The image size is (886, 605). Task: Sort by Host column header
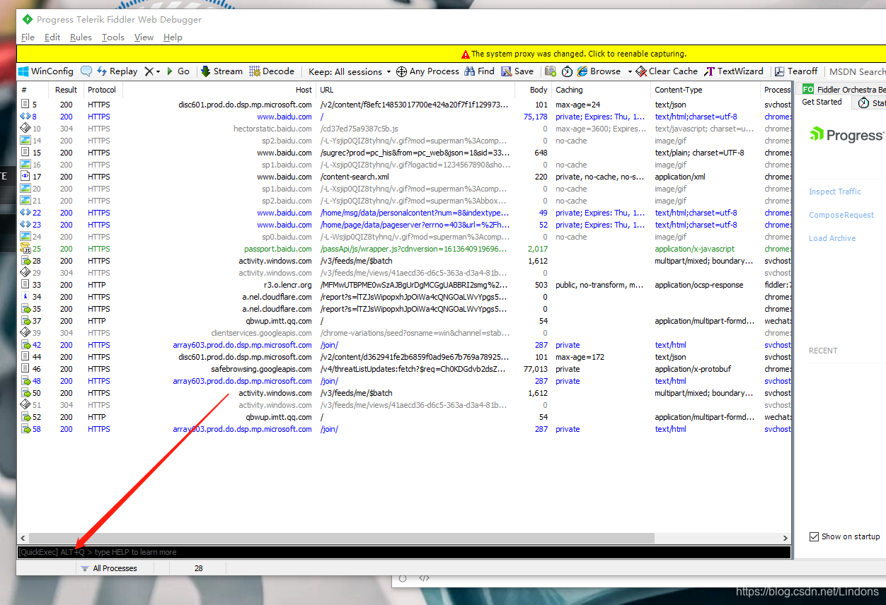pos(219,90)
